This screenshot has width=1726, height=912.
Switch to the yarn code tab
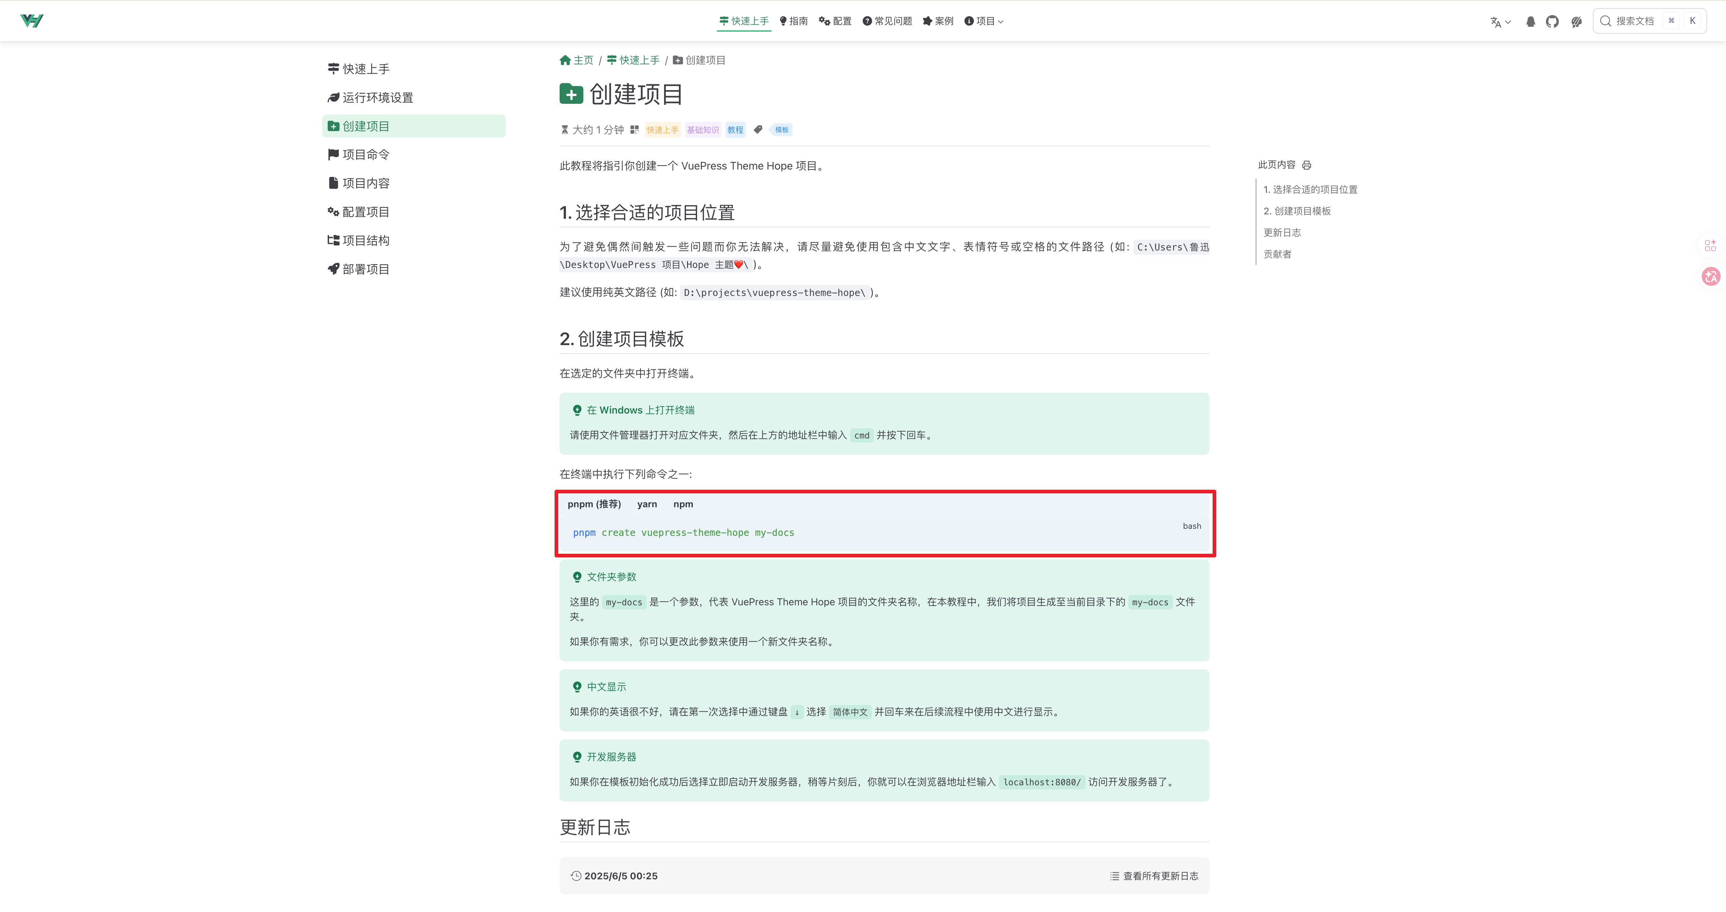pos(647,504)
